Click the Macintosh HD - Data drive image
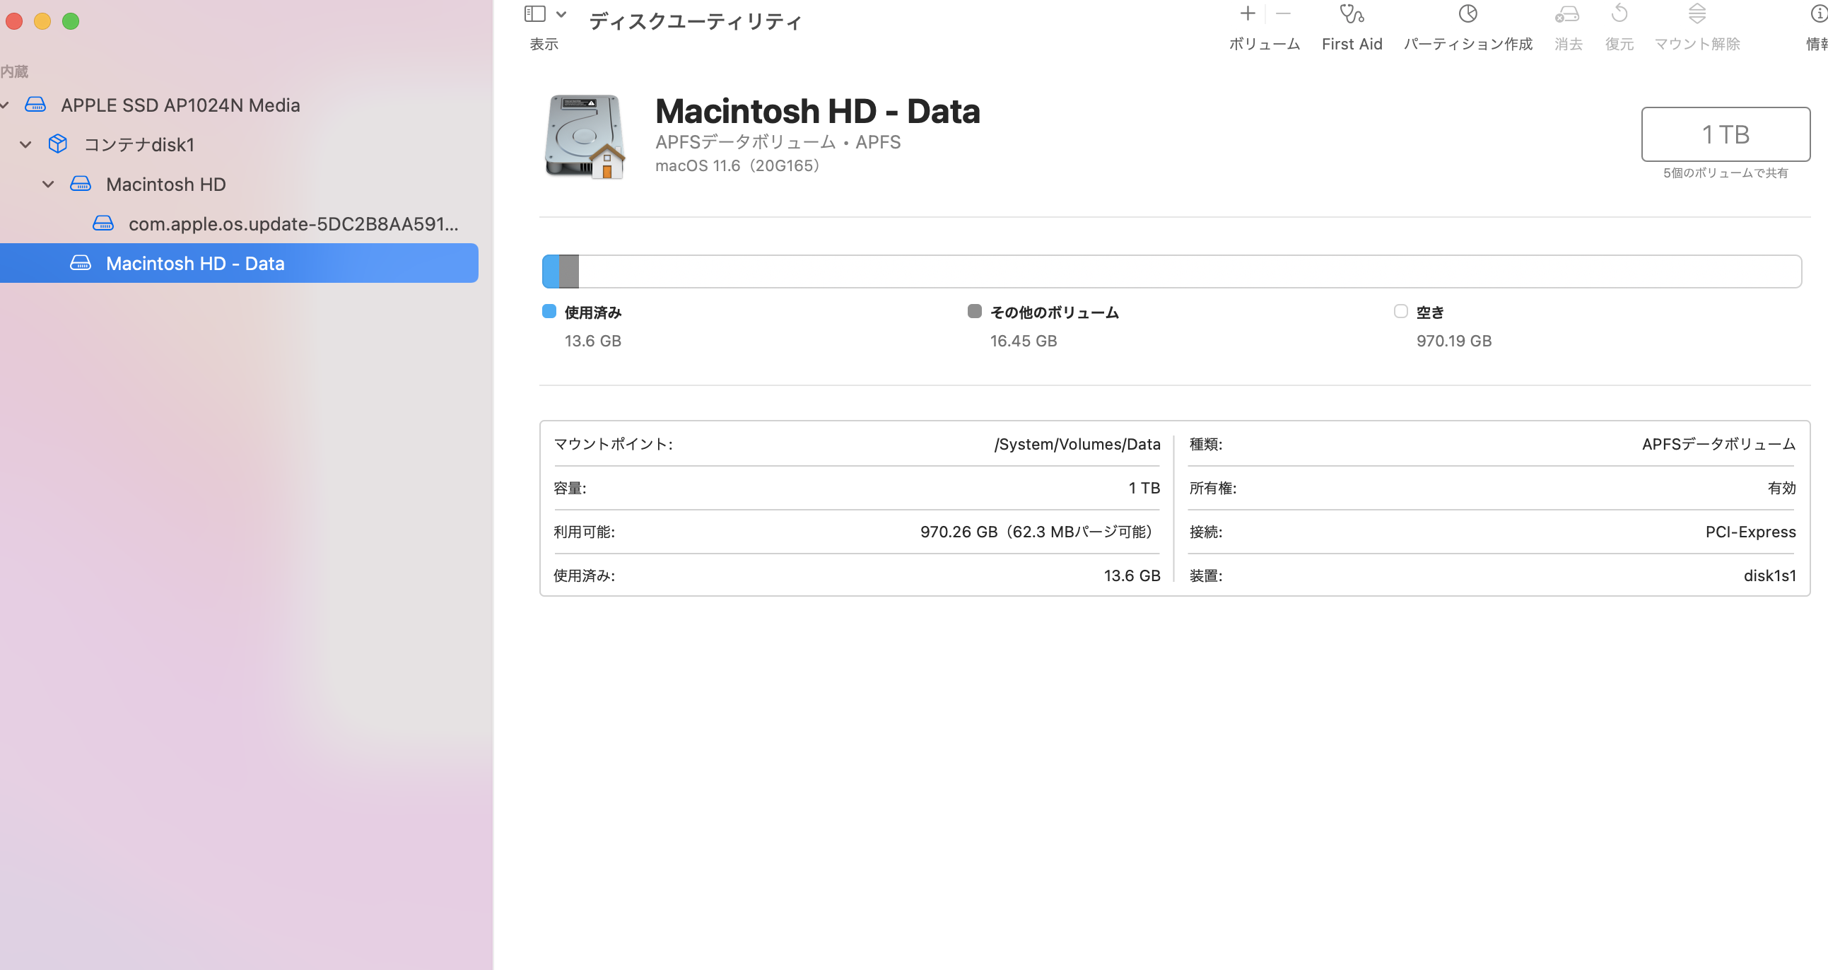Image resolution: width=1828 pixels, height=970 pixels. (585, 136)
